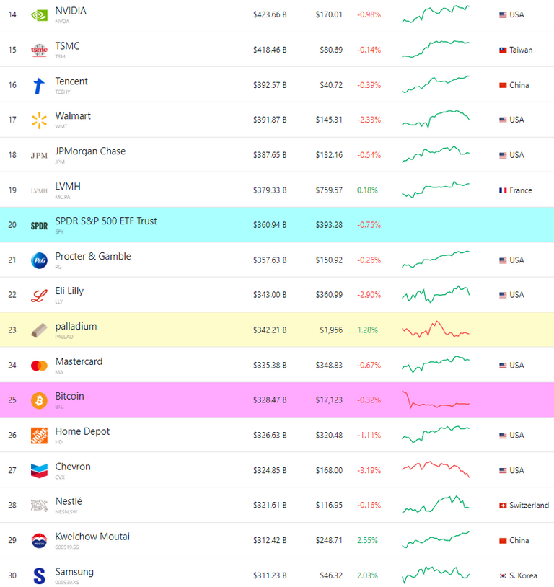Open the Bitcoin asset page
554x587 pixels.
pyautogui.click(x=69, y=397)
